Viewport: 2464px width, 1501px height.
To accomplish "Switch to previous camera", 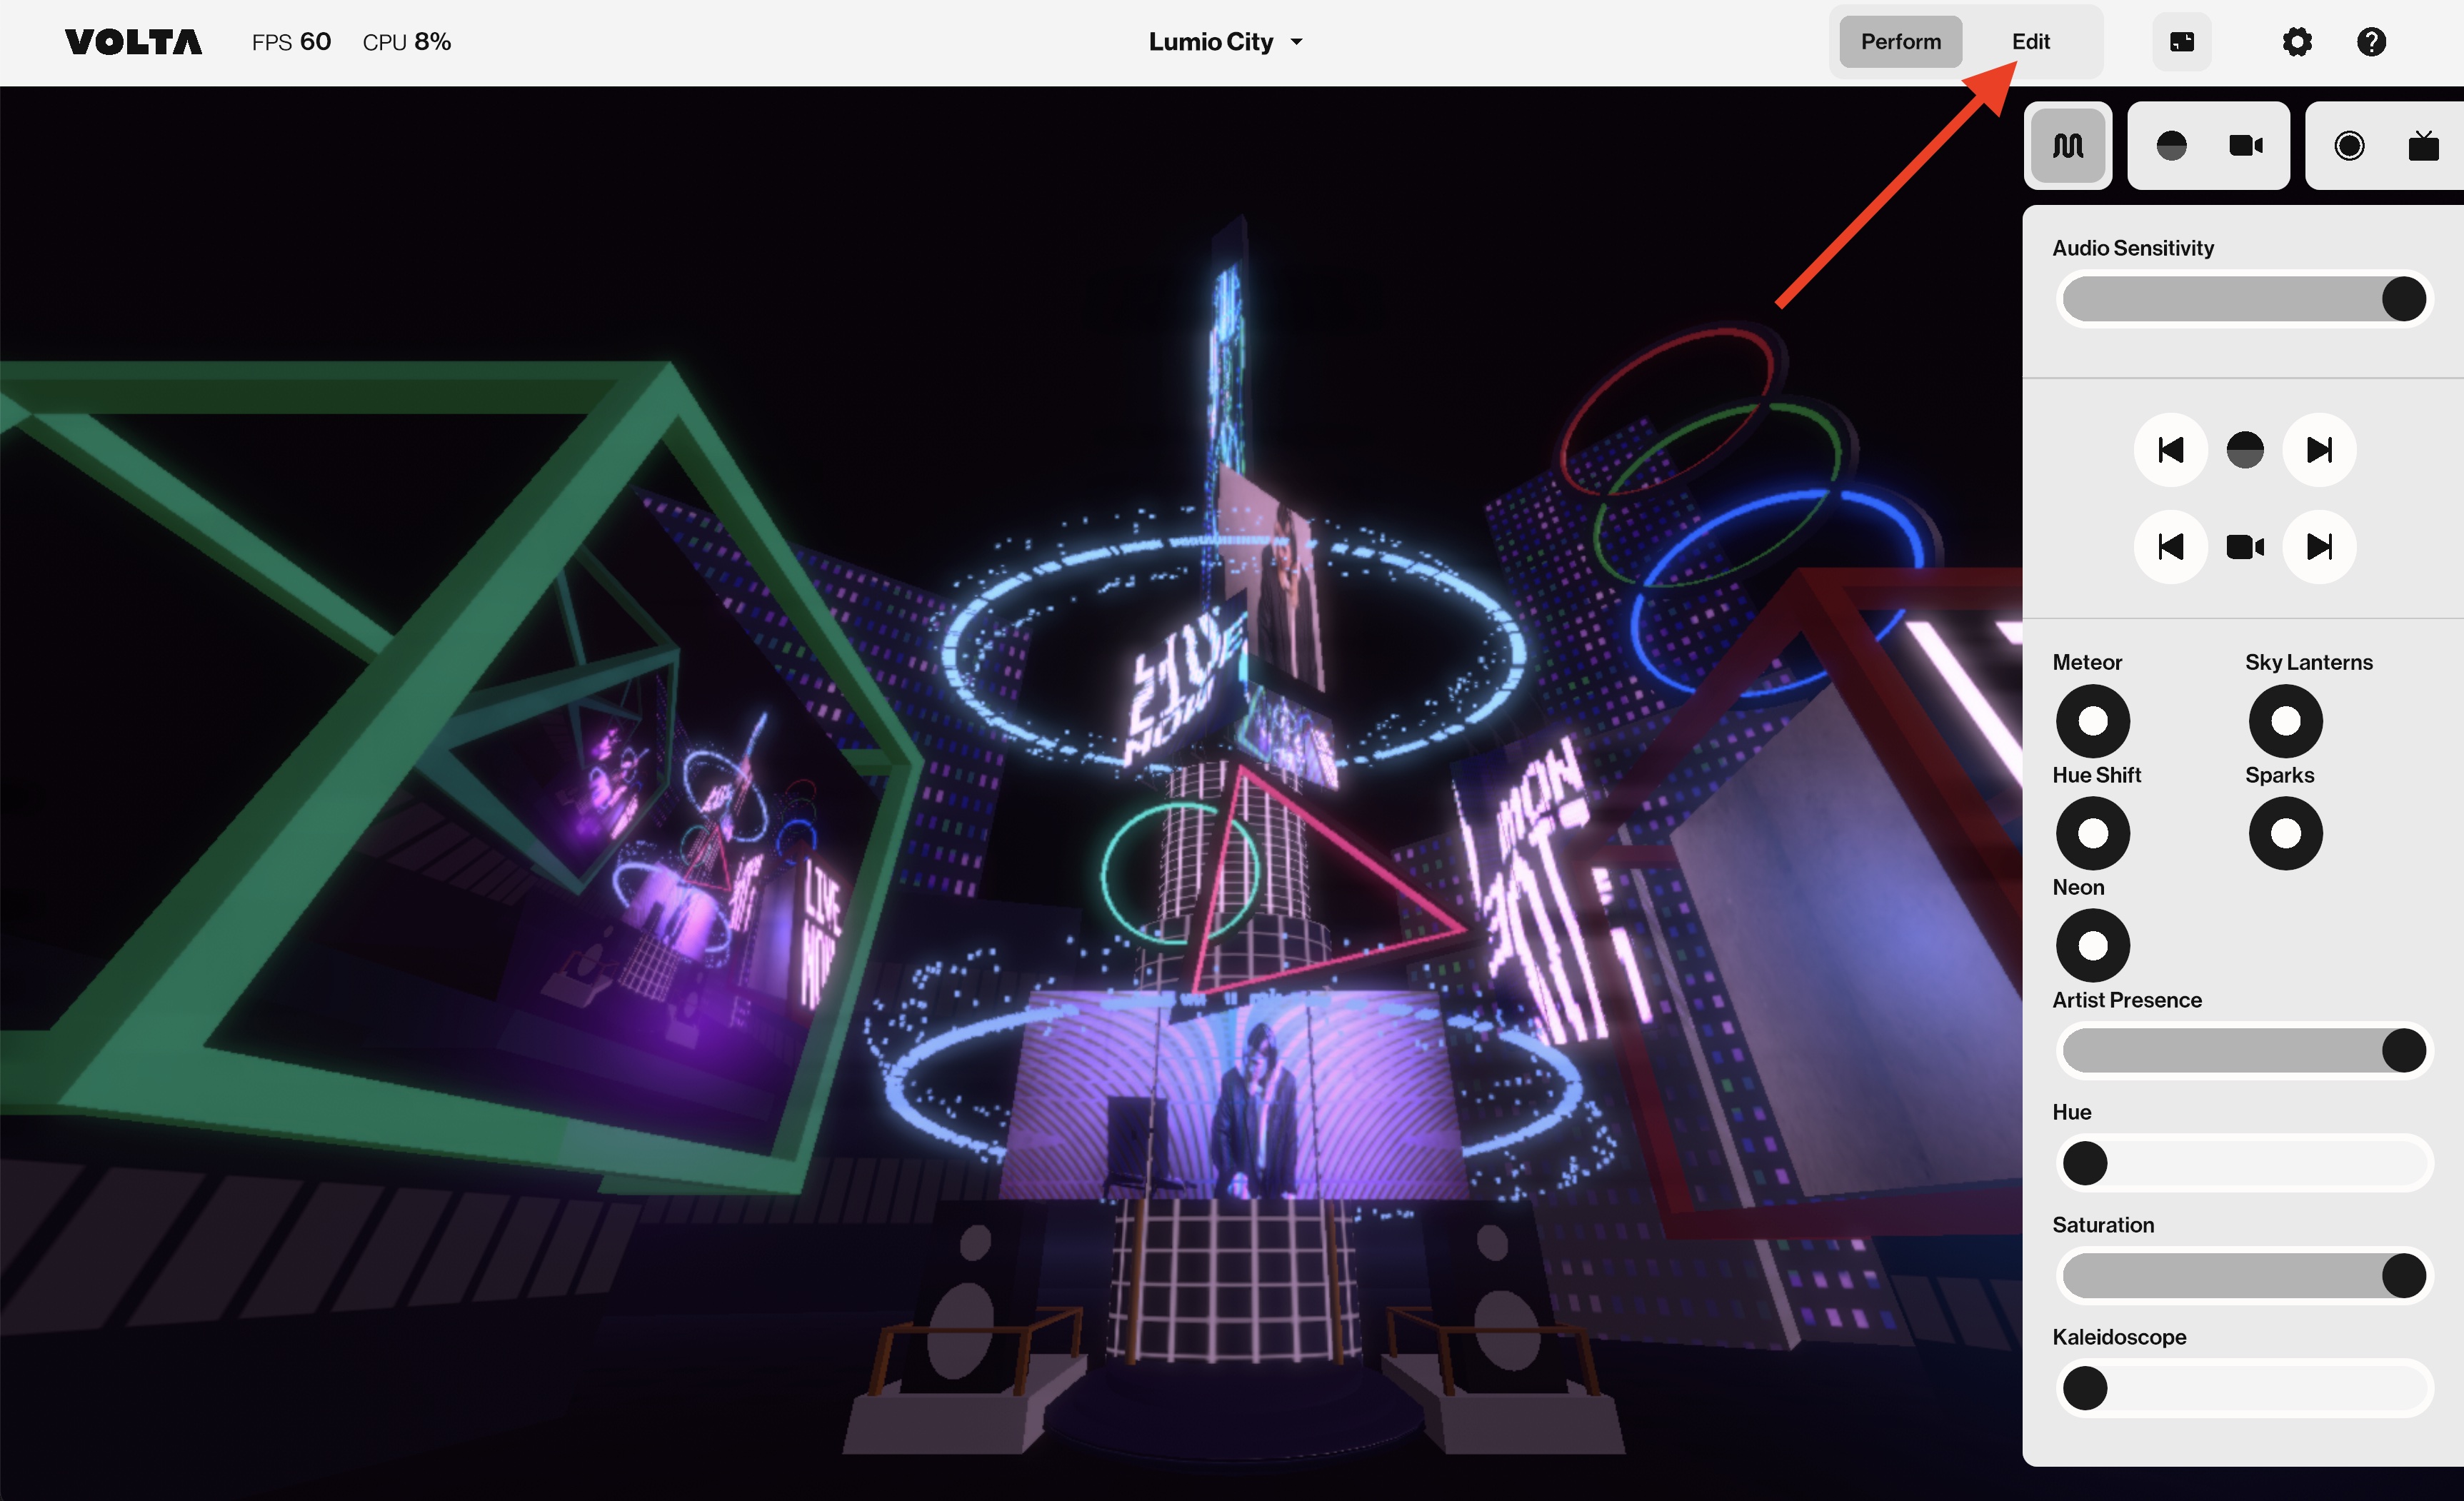I will [x=2170, y=547].
